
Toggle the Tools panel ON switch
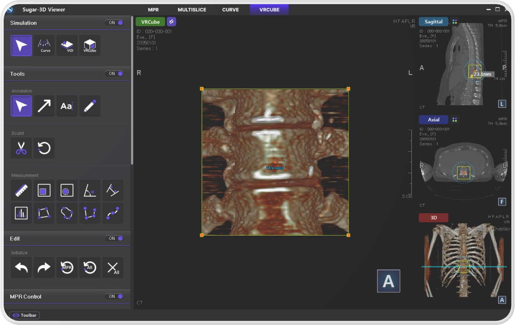point(114,74)
